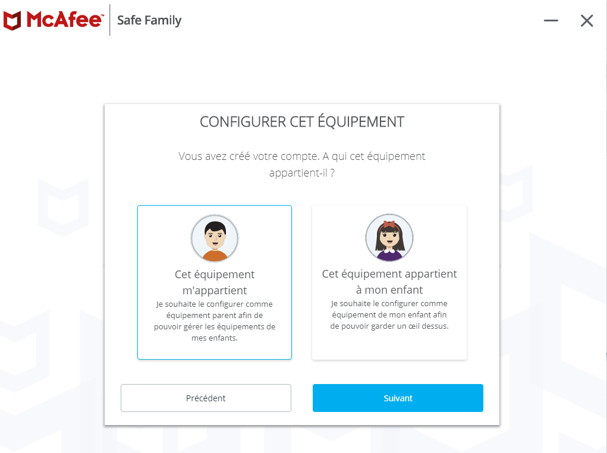Minimize the Safe Family window
This screenshot has width=607, height=453.
tap(551, 21)
